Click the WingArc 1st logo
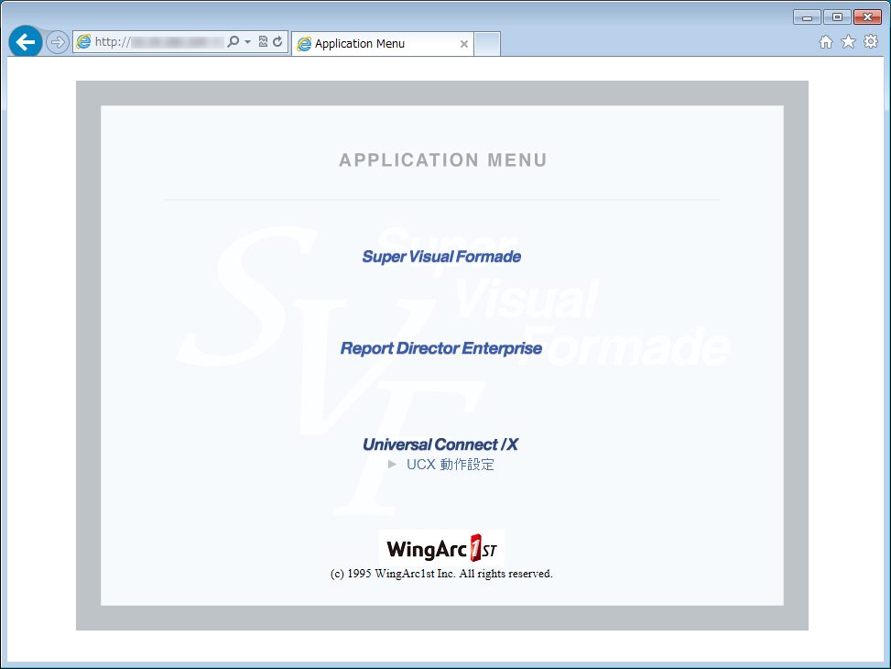Viewport: 891px width, 669px height. pyautogui.click(x=441, y=548)
